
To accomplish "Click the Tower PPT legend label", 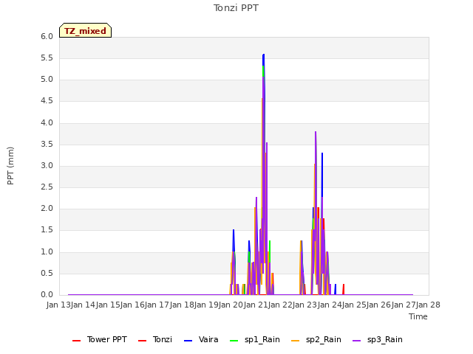I will (106, 339).
